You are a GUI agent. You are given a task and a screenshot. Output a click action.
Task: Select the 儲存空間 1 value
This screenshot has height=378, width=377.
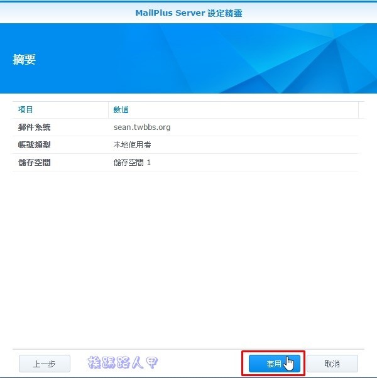coord(132,162)
